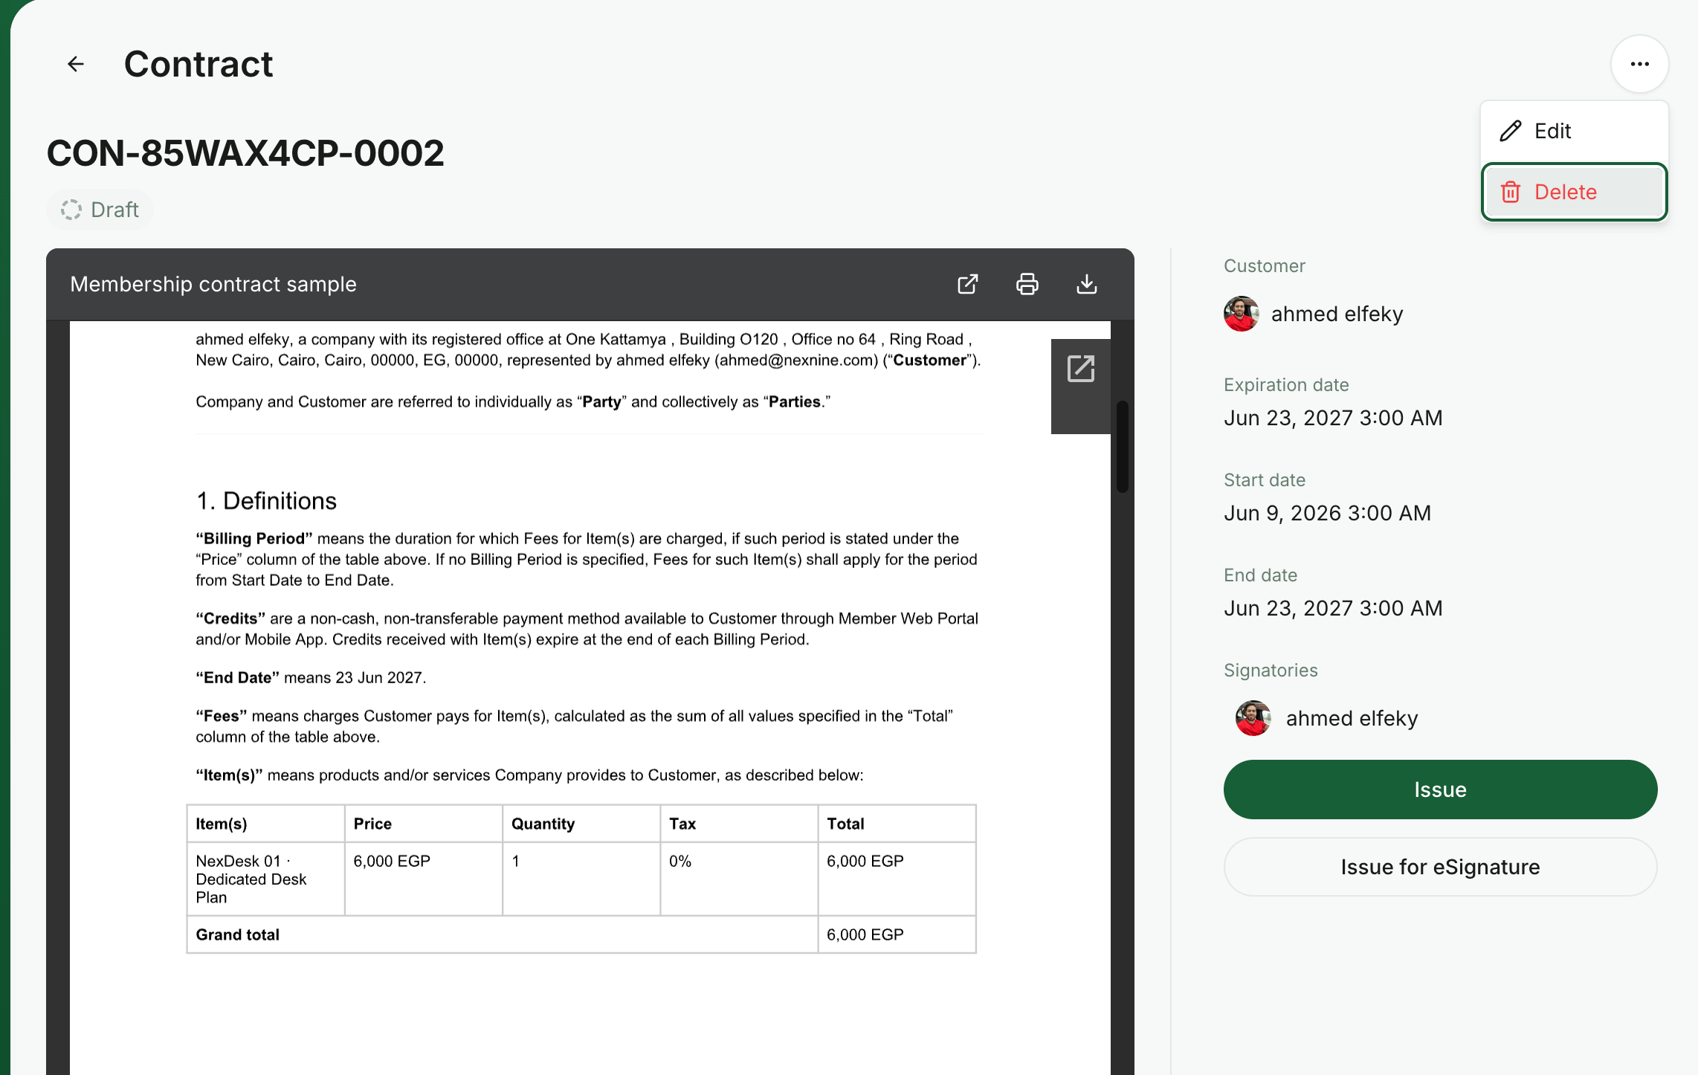Click the Contract page heading

(198, 64)
